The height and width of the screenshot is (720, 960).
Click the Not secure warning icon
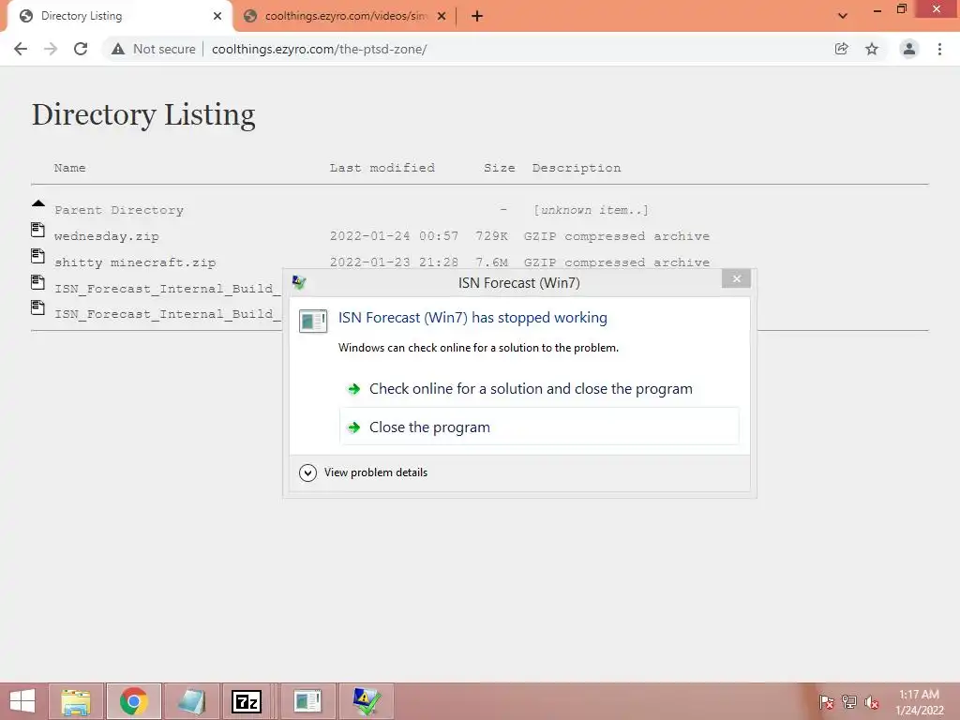(118, 49)
